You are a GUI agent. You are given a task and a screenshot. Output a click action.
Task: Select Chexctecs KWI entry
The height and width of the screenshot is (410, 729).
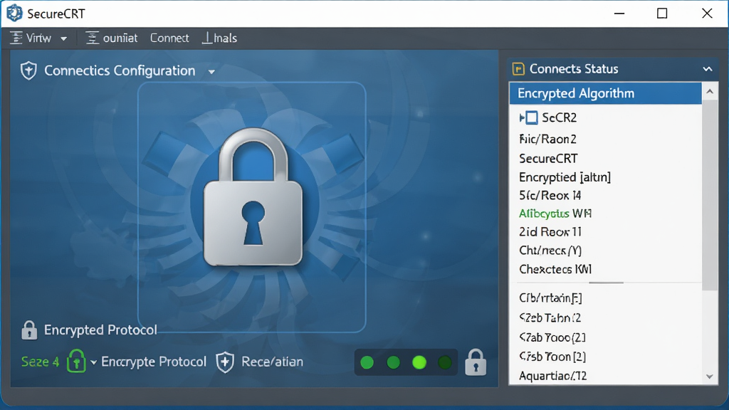tap(555, 269)
